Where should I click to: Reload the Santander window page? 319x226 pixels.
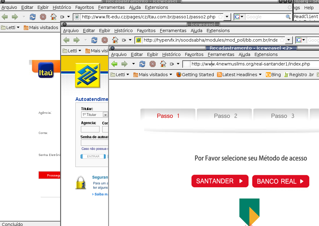[142, 64]
